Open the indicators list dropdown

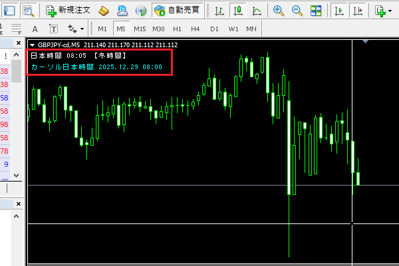[382, 11]
